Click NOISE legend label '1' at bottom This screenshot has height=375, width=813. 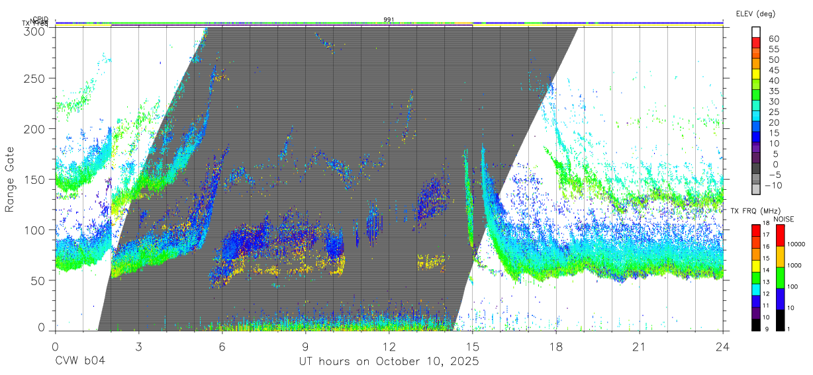(789, 329)
